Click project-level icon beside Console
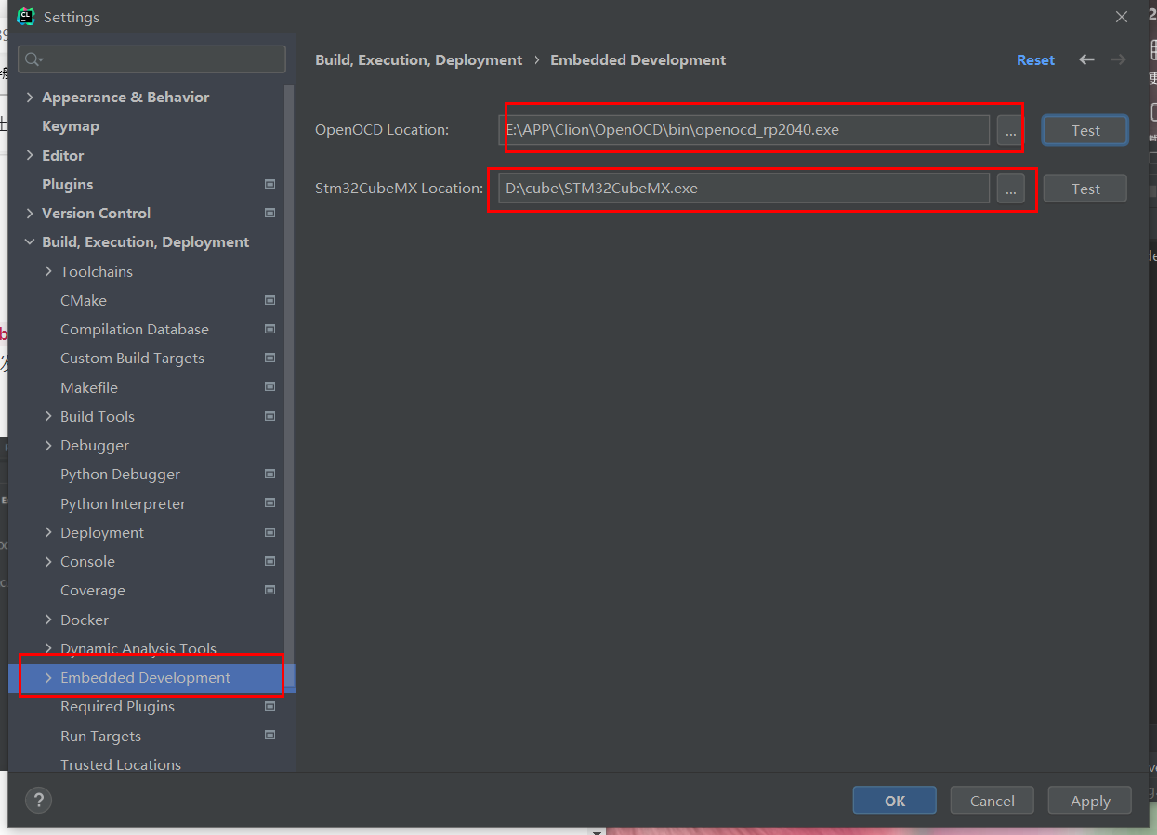Screen dimensions: 1157x835 coord(270,561)
